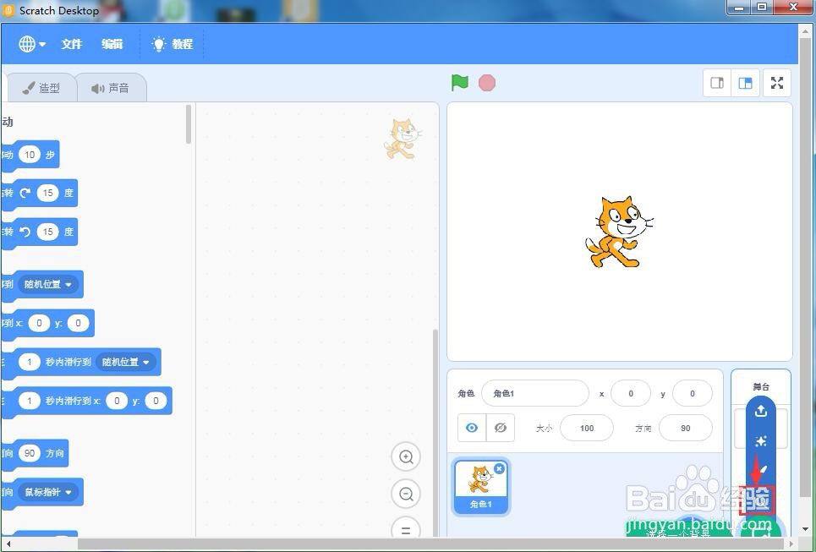Click the clockwise turn block's 15 value
The height and width of the screenshot is (552, 816).
click(x=48, y=193)
